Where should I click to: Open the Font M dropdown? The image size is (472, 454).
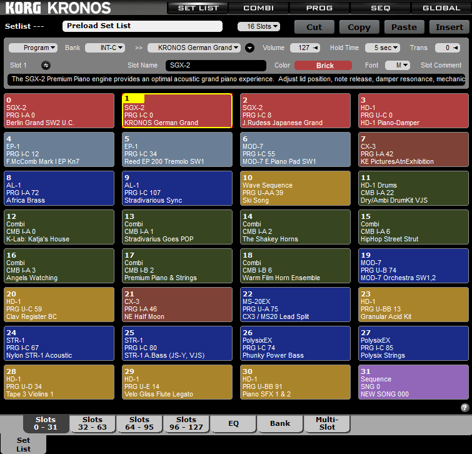point(398,65)
